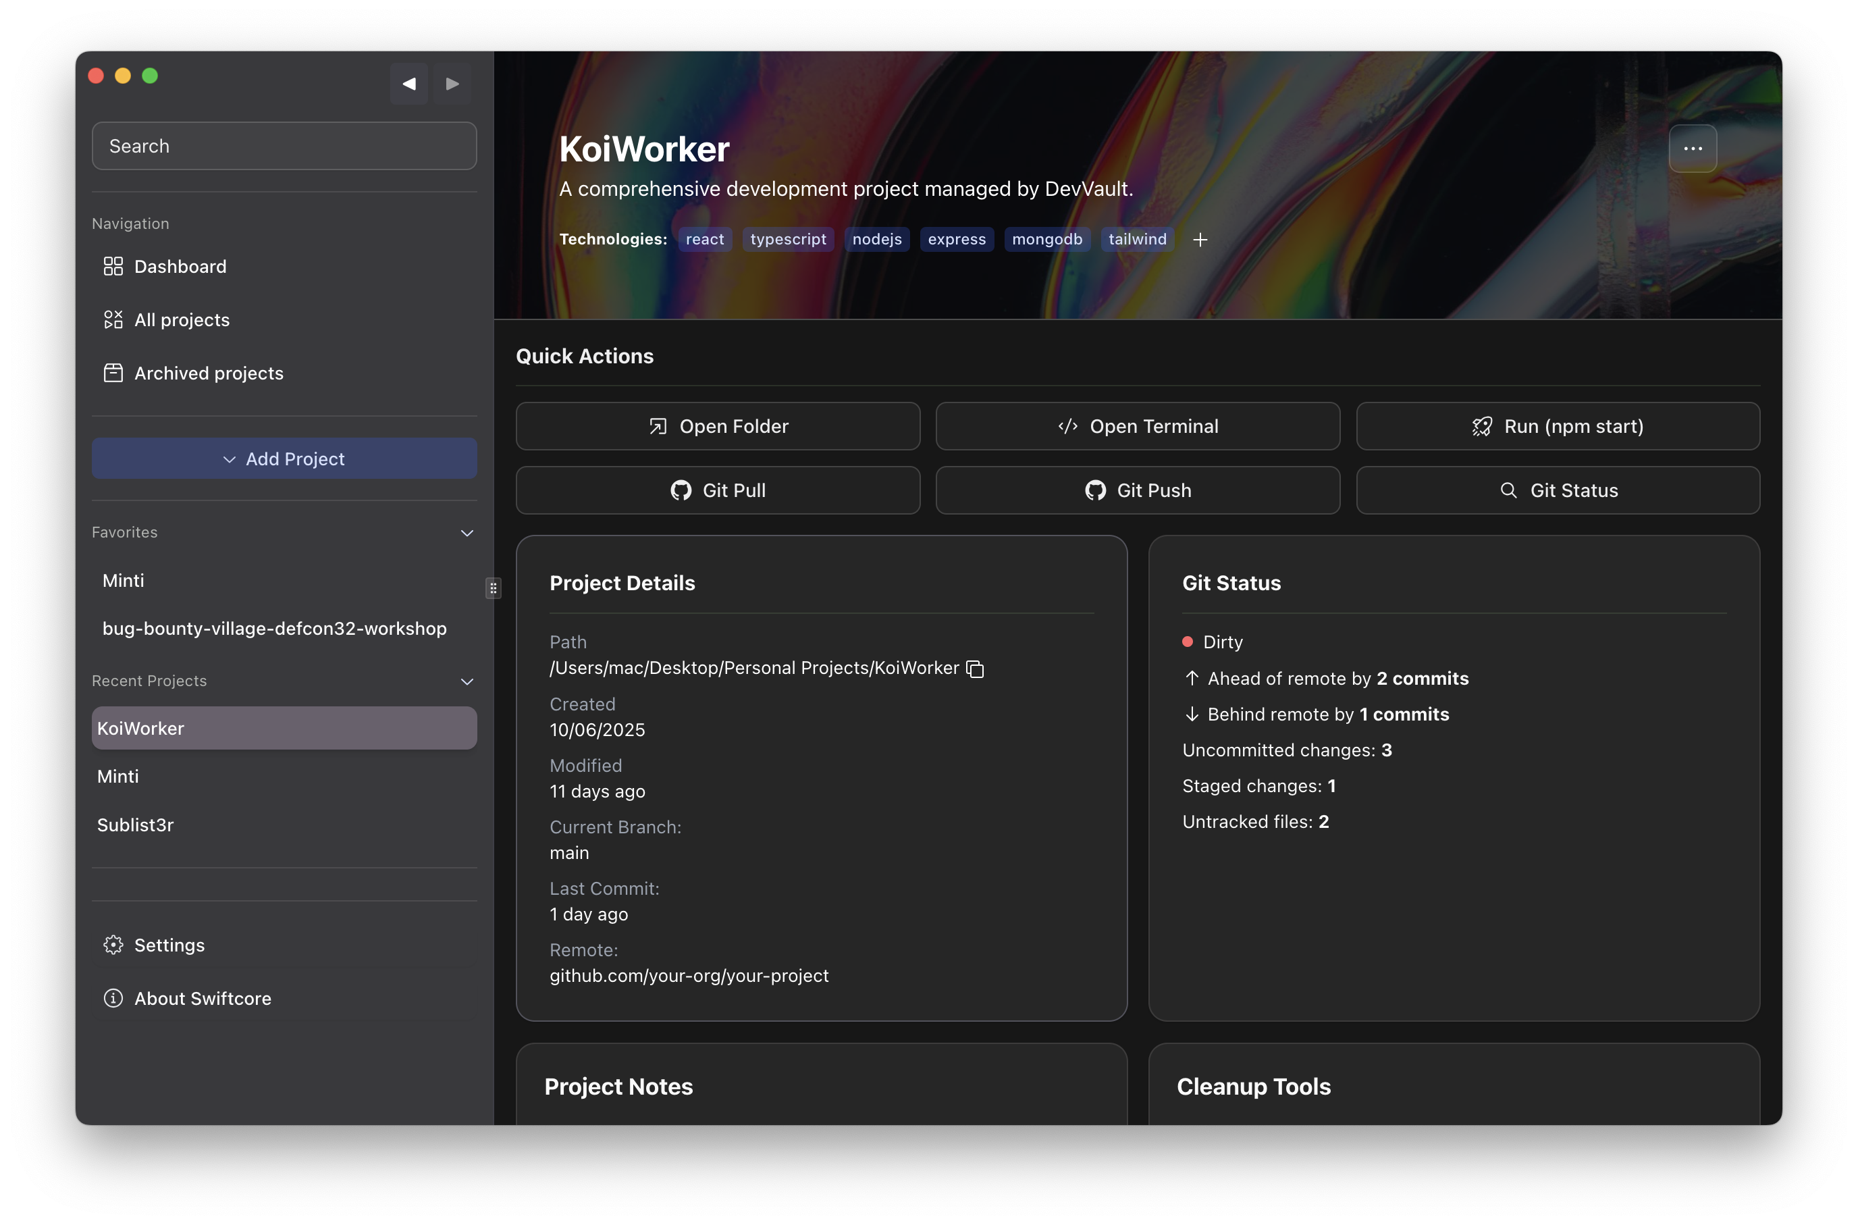This screenshot has height=1225, width=1858.
Task: Click into the Search field
Action: pos(284,145)
